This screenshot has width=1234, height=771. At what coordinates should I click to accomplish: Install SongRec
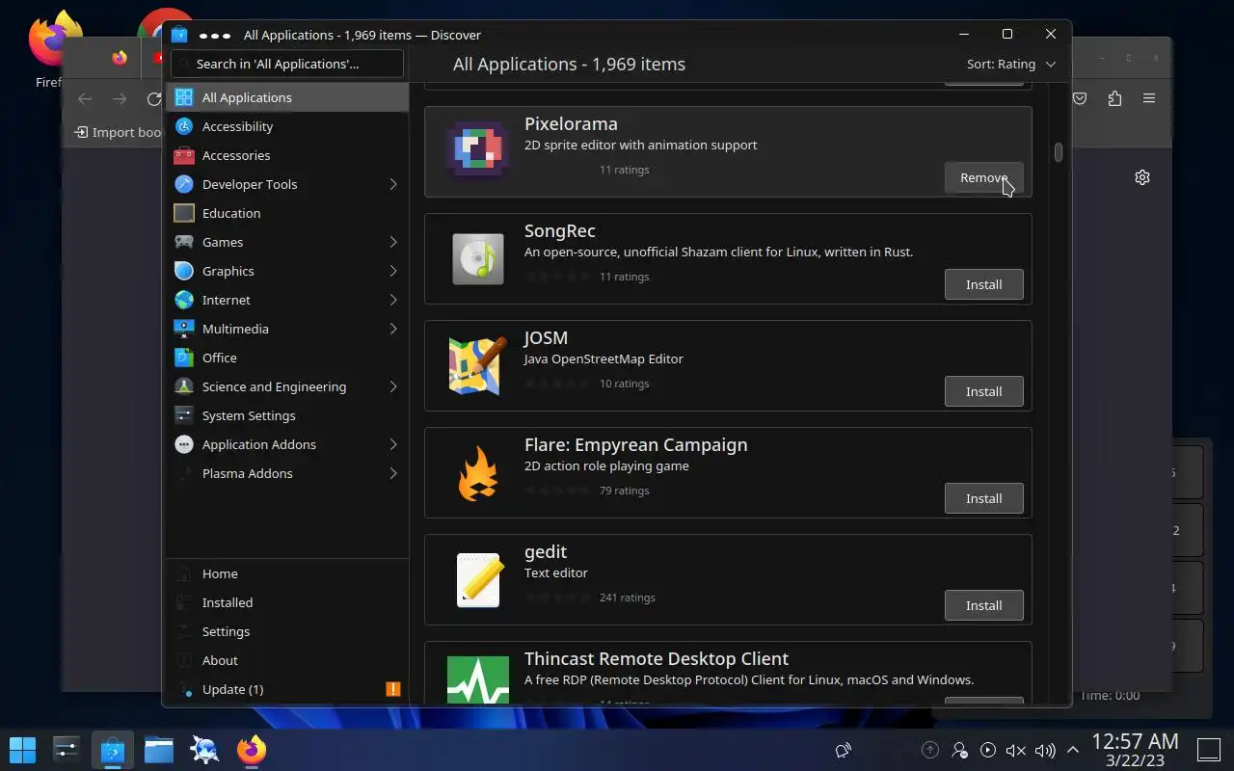983,284
